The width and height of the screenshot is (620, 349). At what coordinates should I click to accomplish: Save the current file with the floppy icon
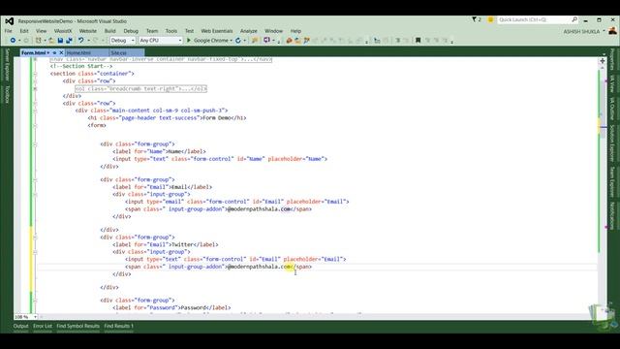[60, 41]
